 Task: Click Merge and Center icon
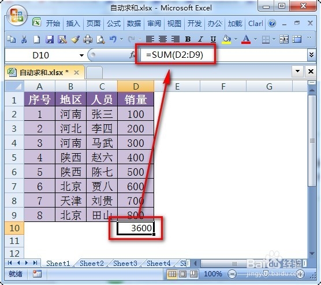click(x=284, y=39)
